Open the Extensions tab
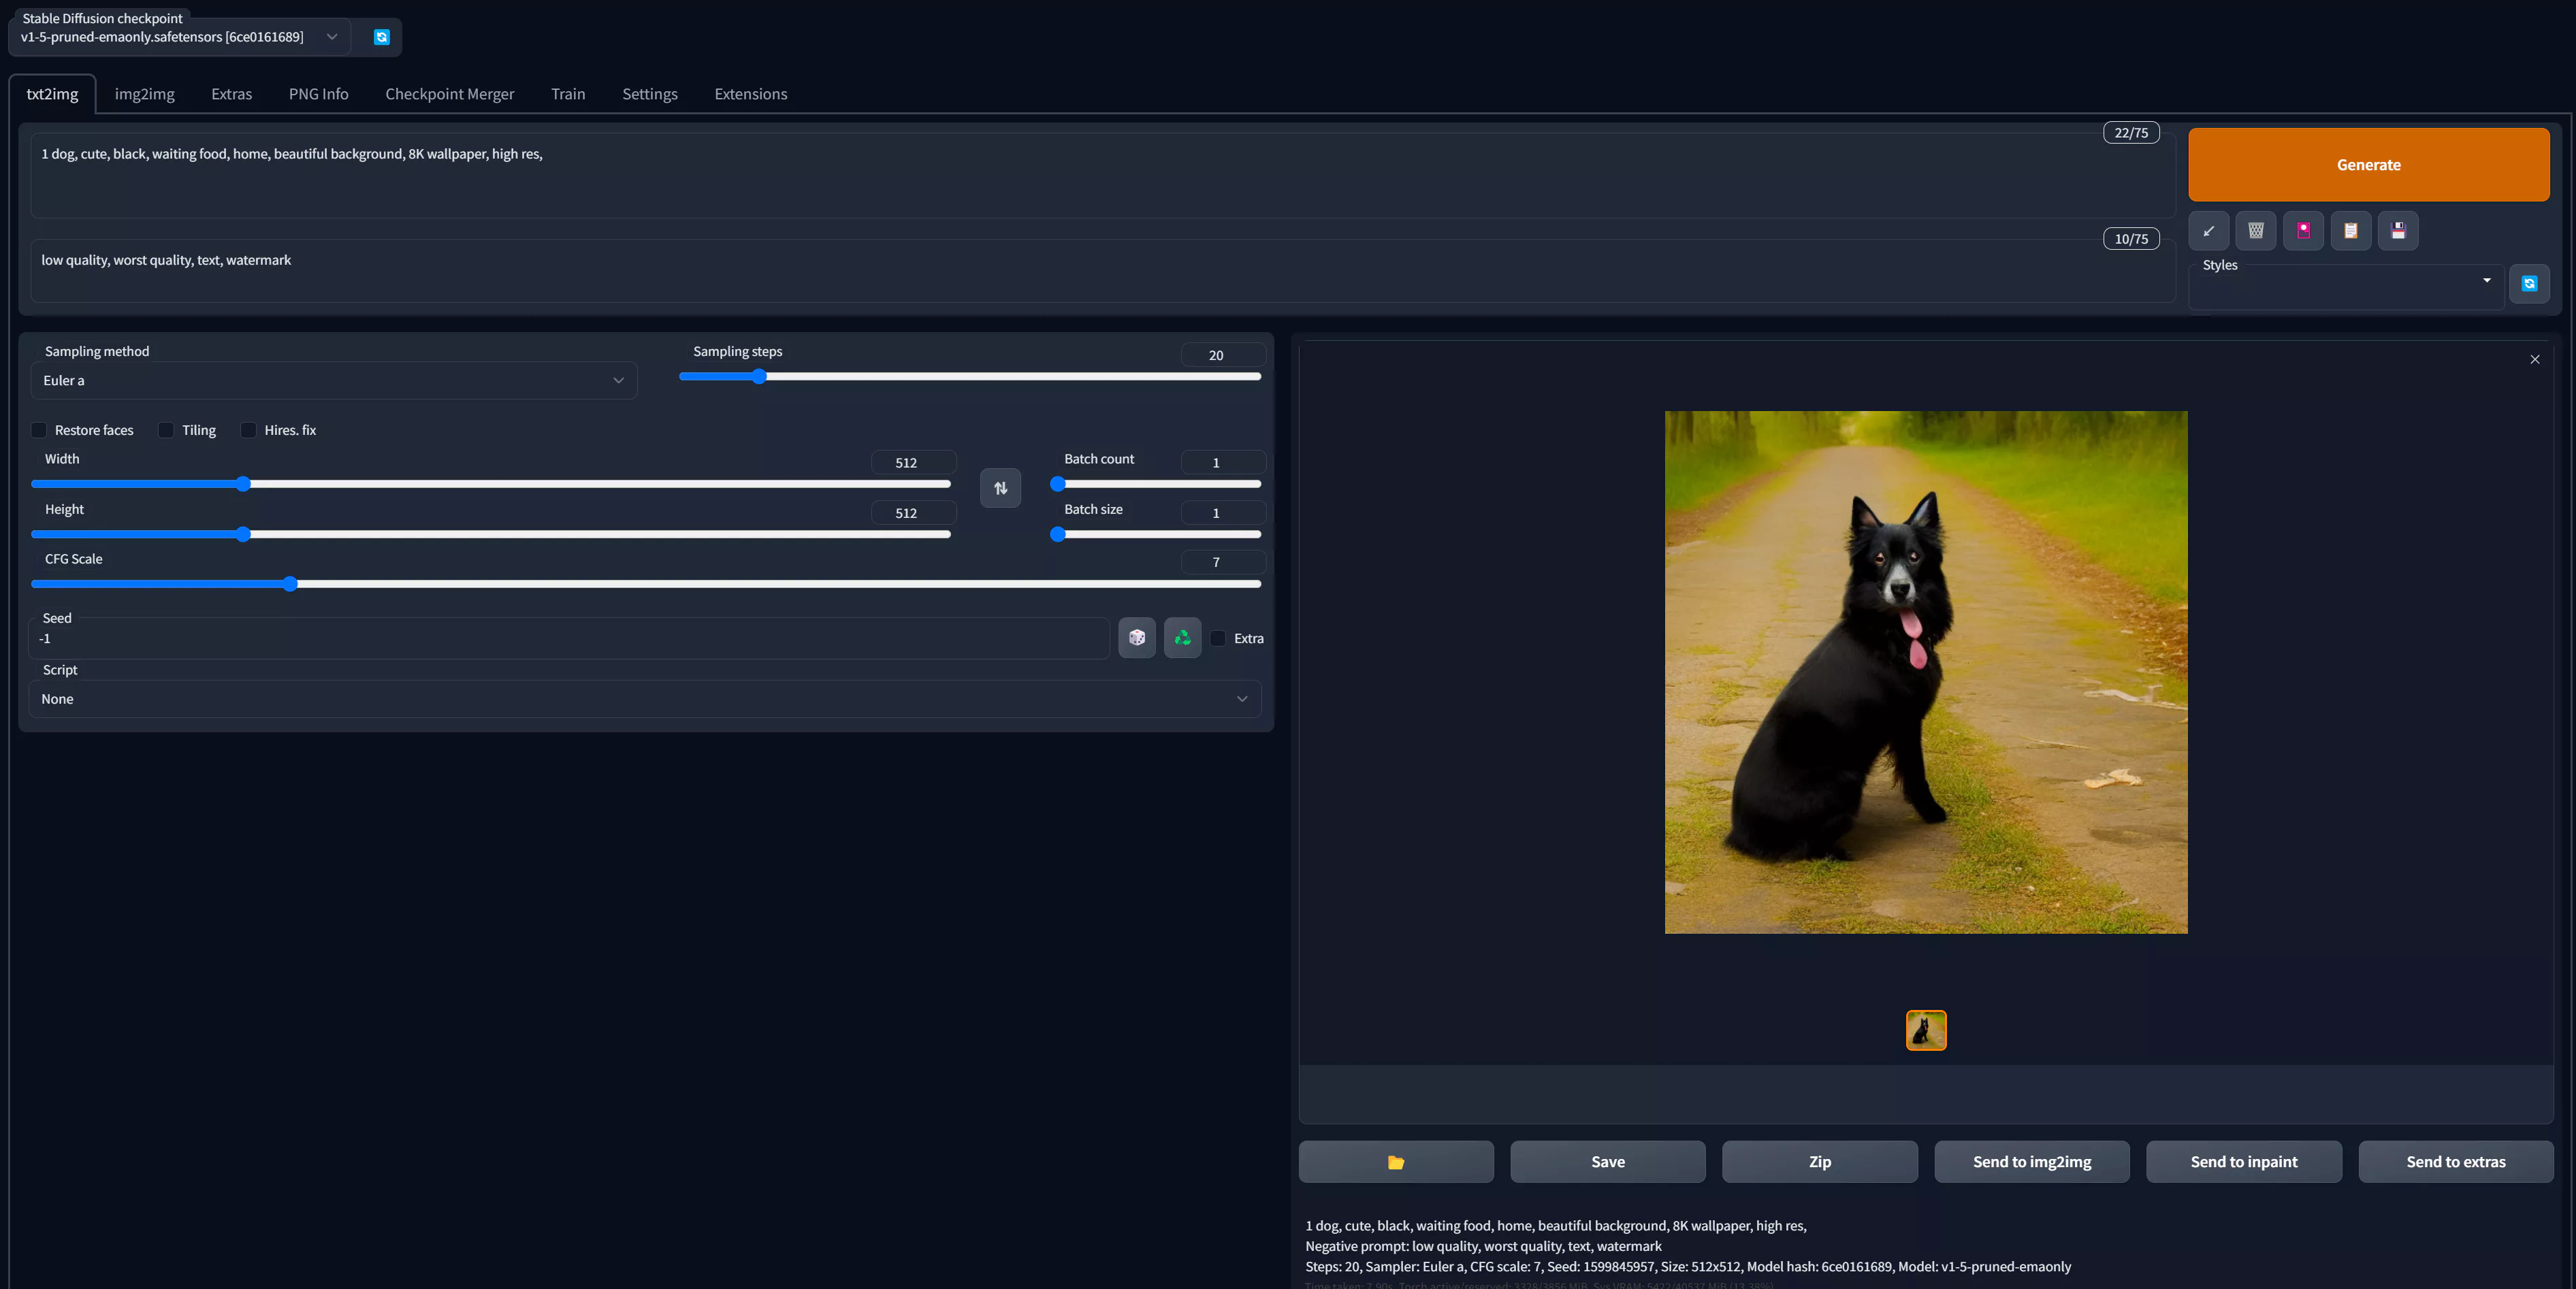The height and width of the screenshot is (1289, 2576). [x=750, y=94]
